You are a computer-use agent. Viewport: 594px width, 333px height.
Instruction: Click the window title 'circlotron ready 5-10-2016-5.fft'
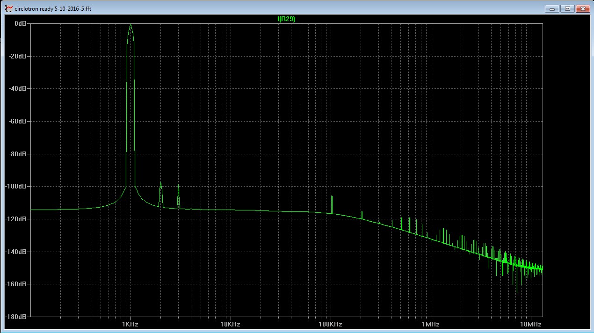[53, 9]
